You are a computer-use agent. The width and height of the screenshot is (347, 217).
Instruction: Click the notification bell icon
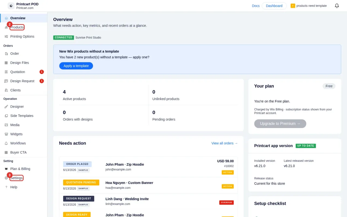click(337, 6)
